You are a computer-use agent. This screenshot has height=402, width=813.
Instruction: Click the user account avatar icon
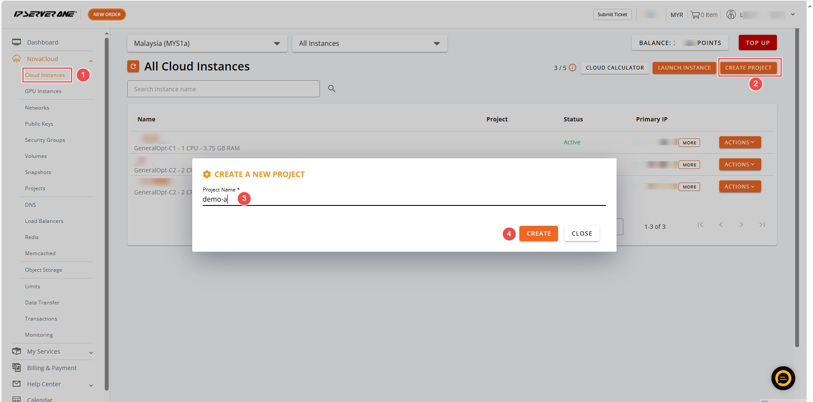(731, 15)
